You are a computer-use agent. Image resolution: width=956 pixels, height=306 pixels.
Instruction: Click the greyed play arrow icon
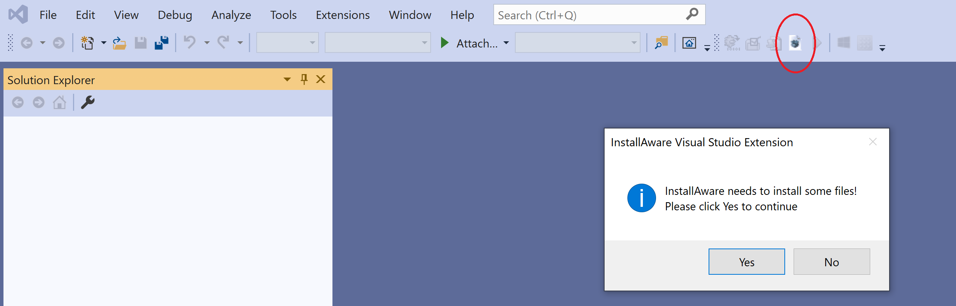(818, 43)
